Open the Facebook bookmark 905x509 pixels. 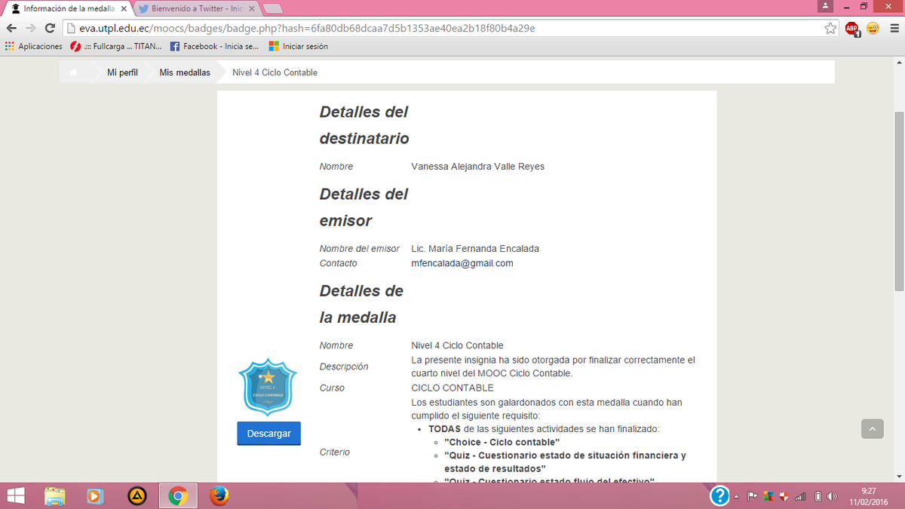pos(215,46)
